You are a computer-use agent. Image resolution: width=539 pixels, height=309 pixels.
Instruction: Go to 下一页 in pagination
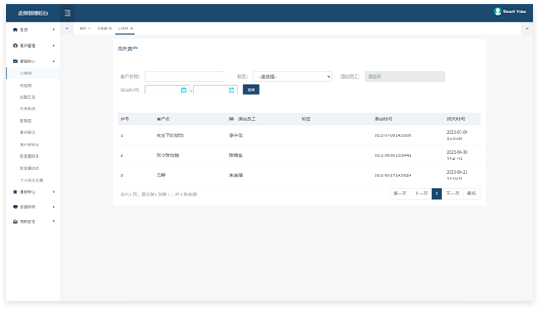pos(452,194)
